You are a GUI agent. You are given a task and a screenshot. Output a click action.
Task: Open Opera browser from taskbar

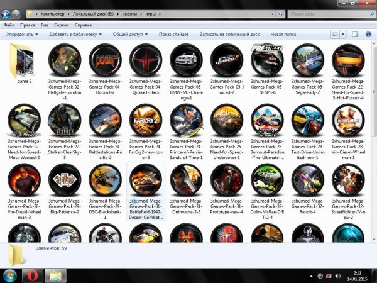pyautogui.click(x=33, y=275)
